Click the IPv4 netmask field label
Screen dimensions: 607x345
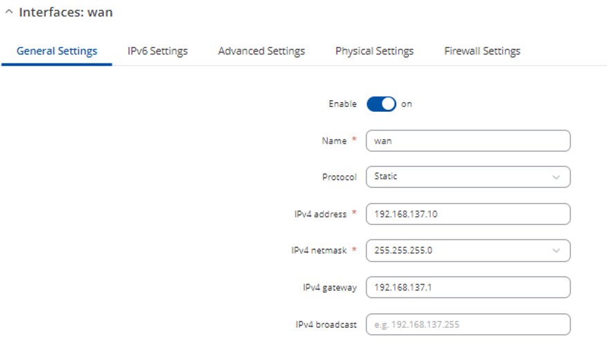[319, 250]
